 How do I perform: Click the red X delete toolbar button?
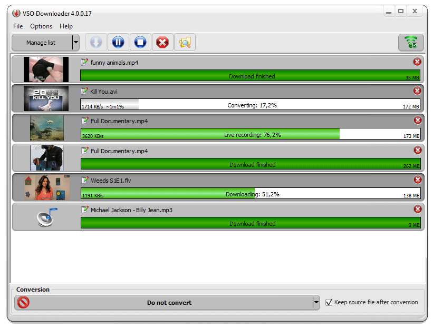point(162,43)
